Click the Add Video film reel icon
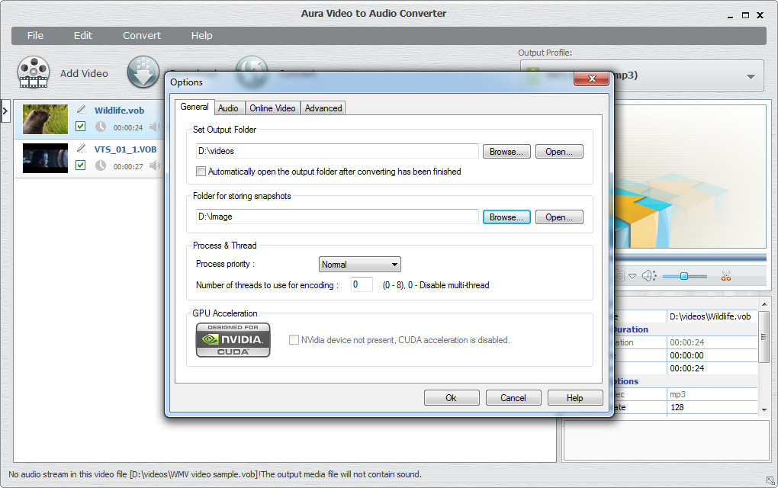778x488 pixels. click(x=34, y=73)
